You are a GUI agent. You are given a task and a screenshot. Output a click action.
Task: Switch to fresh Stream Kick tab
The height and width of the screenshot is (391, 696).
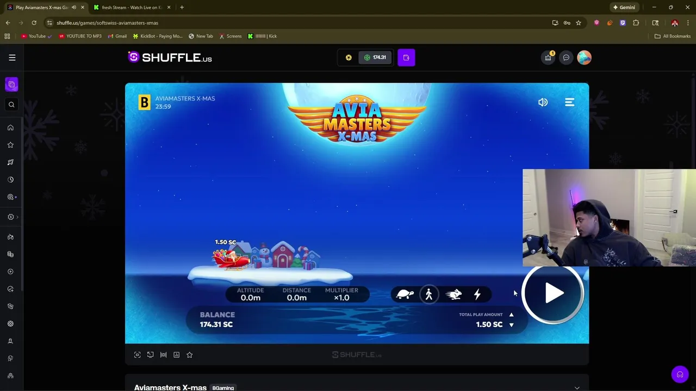coord(132,8)
